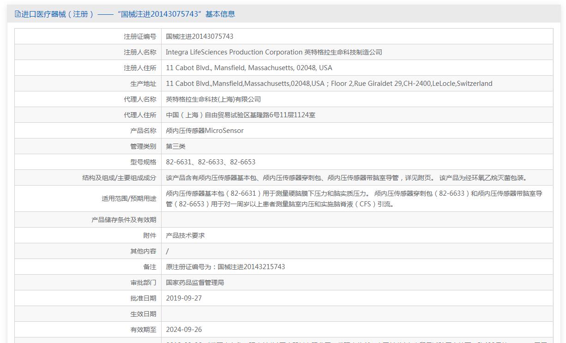
Task: Select the 注册证编号 label cell
Action: (x=88, y=36)
